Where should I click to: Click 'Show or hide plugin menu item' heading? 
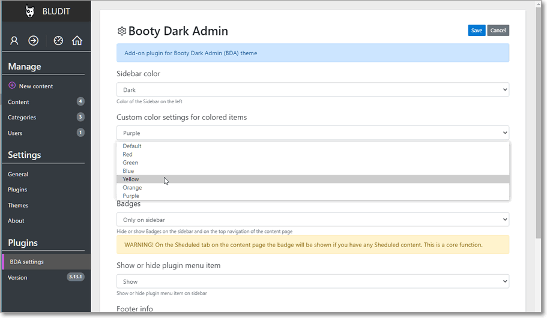pyautogui.click(x=169, y=265)
